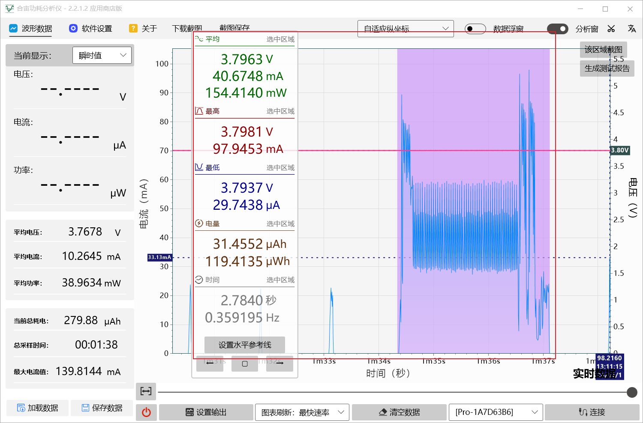
Task: Click the 平均功率 value 38.9634 mW
Action: pos(91,283)
